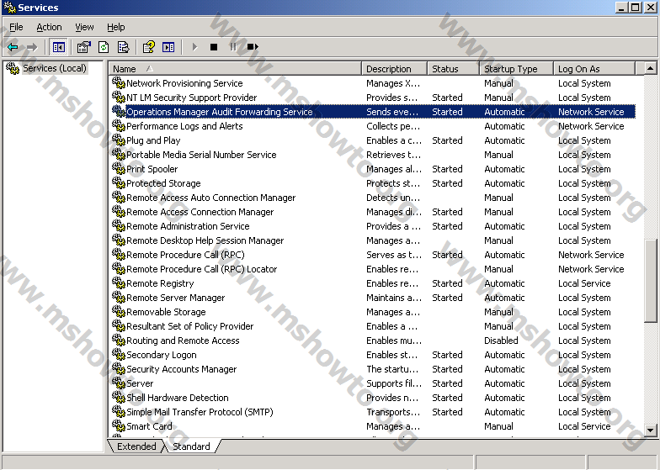Image resolution: width=660 pixels, height=470 pixels.
Task: Switch to the Standard tab
Action: tap(191, 446)
